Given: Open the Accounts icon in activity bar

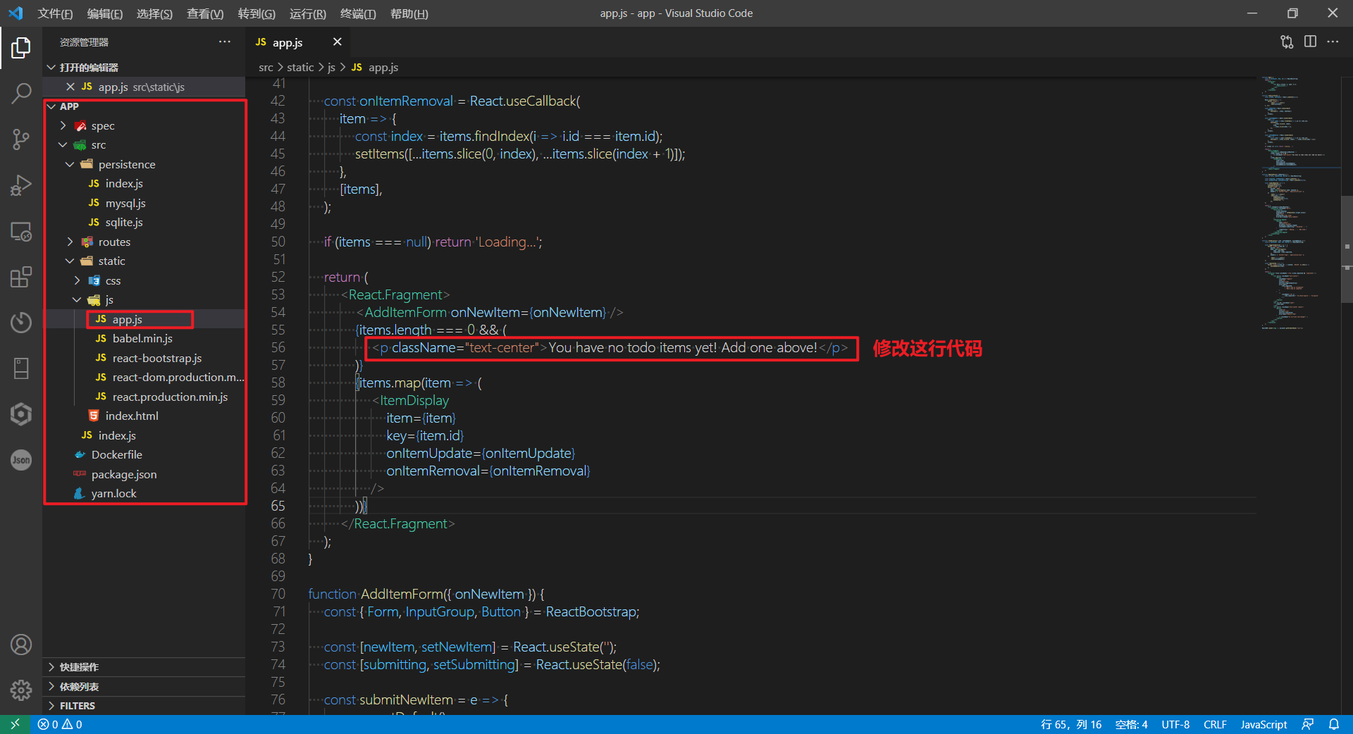Looking at the screenshot, I should click(21, 645).
